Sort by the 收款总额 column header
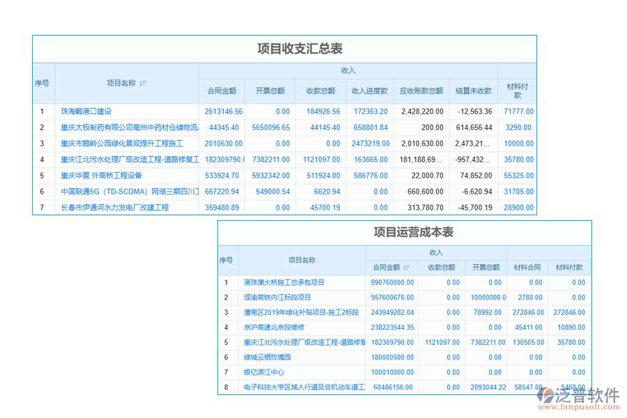Viewport: 627px width, 418px height. (321, 90)
